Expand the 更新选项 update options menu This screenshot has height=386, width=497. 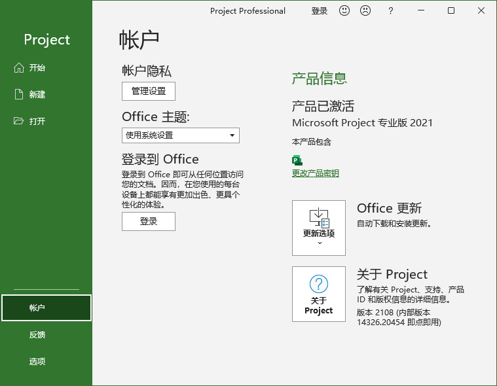click(x=319, y=228)
